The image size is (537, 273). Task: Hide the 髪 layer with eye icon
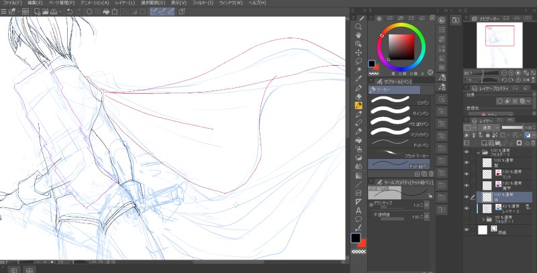pyautogui.click(x=467, y=162)
